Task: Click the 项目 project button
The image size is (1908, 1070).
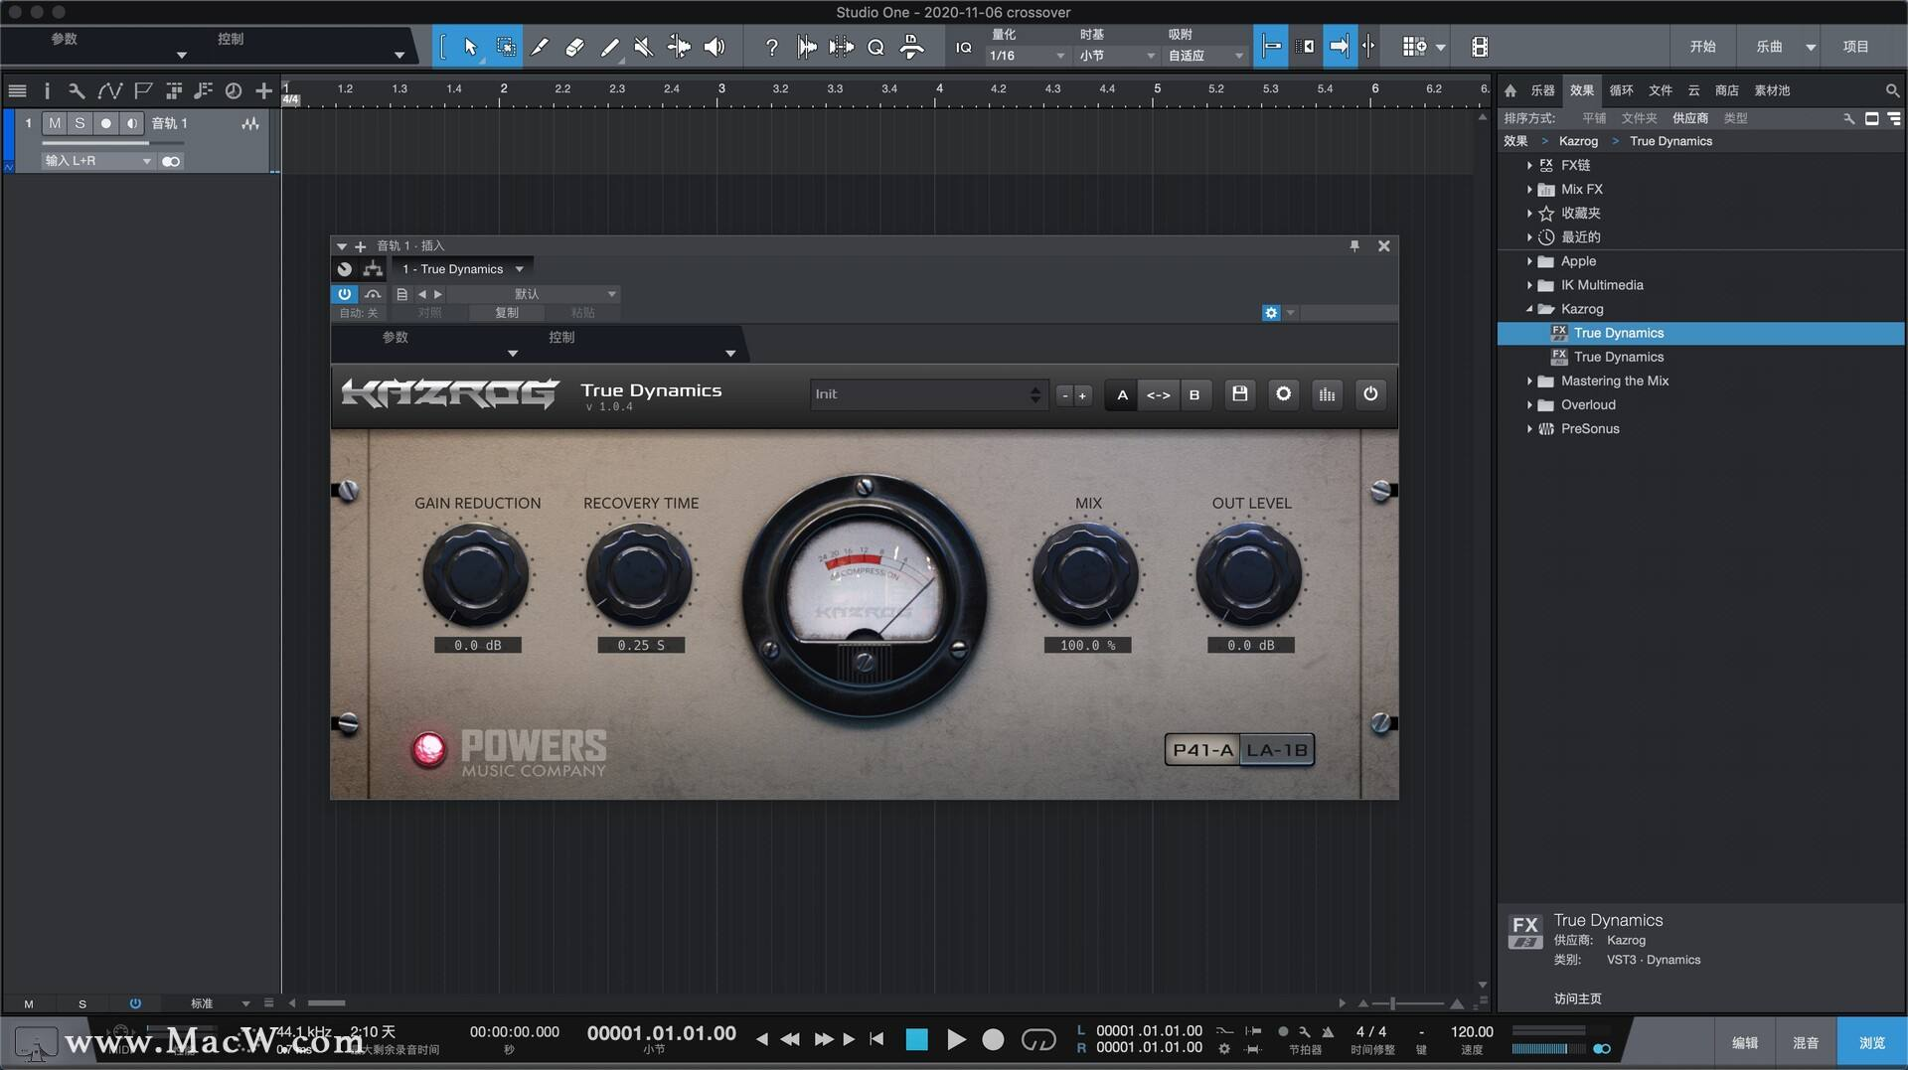Action: (x=1856, y=47)
